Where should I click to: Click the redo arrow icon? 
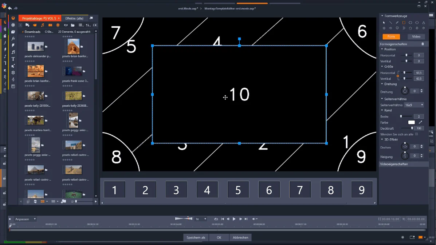[16, 8]
